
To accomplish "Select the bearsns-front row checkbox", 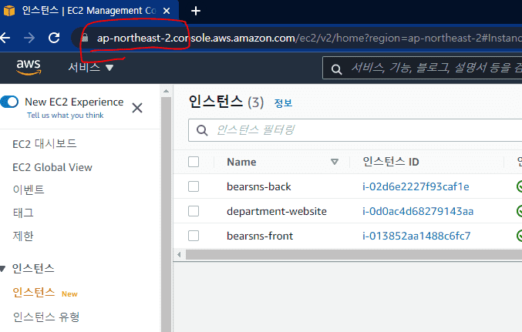I will coord(194,236).
